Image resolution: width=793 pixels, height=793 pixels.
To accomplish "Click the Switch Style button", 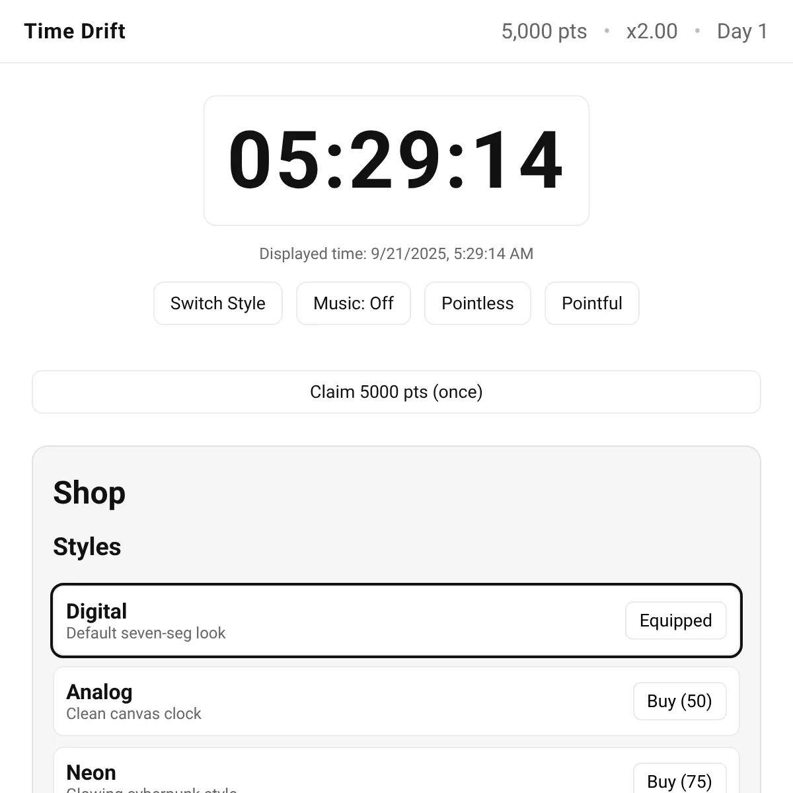I will (218, 303).
